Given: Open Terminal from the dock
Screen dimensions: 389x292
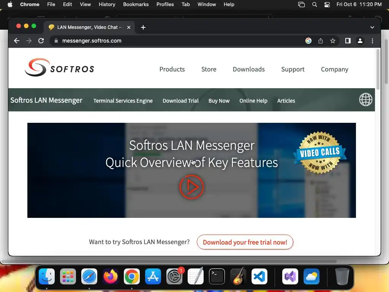Looking at the screenshot, I should point(217,276).
